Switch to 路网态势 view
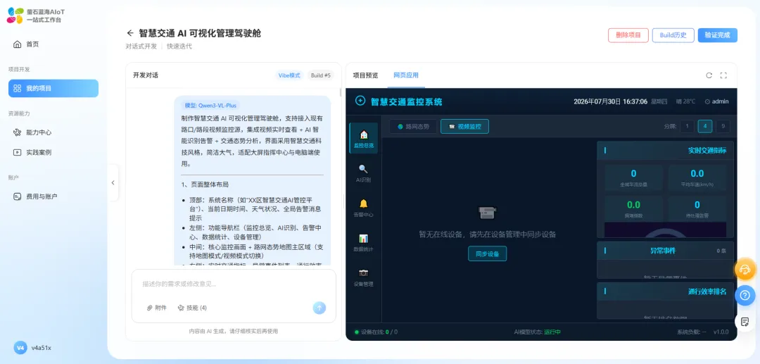Screen dimensions: 760x364 tap(413, 127)
